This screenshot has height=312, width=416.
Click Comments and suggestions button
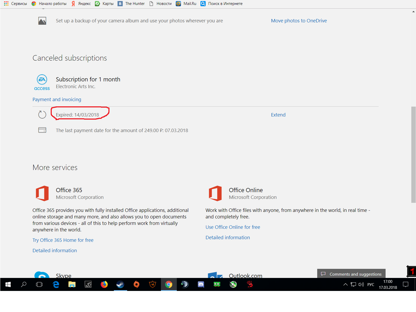click(x=351, y=274)
